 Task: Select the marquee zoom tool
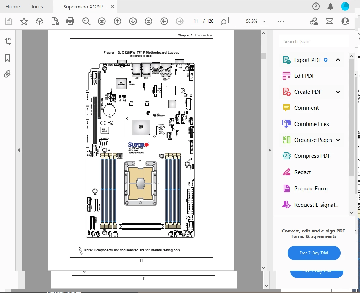click(225, 21)
